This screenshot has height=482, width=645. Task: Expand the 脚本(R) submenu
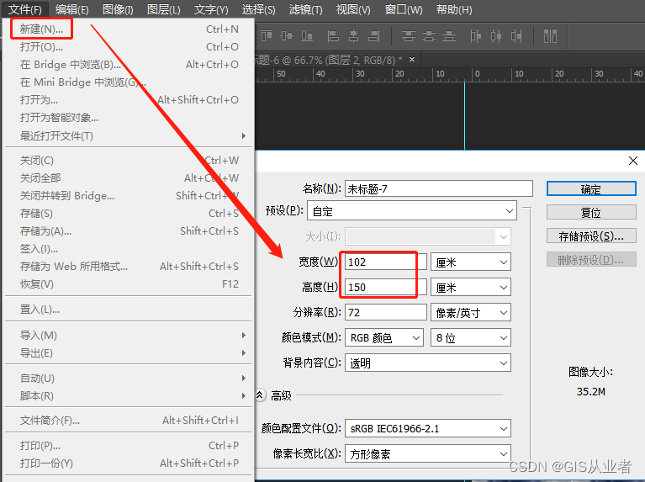coord(129,396)
